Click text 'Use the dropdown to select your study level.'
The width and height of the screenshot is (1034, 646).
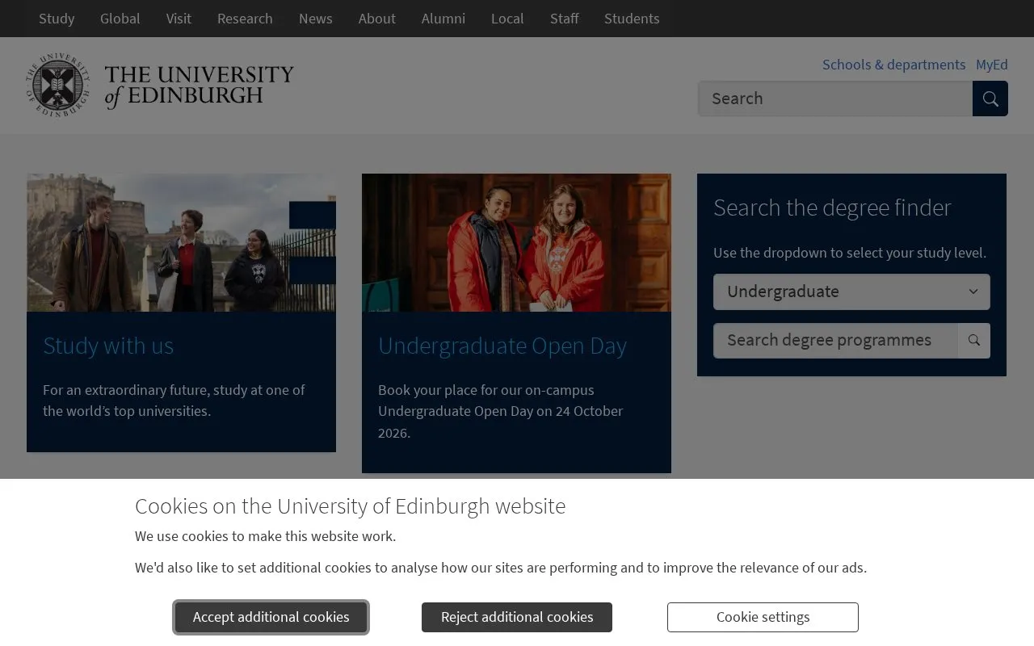(850, 253)
